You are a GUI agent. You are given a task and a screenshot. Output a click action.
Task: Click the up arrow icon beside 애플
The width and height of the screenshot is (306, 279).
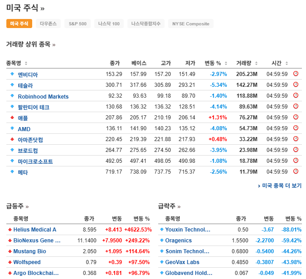coord(12,117)
